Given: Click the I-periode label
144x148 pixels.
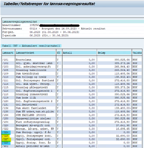Looking at the screenshot, I should click(x=9, y=36).
